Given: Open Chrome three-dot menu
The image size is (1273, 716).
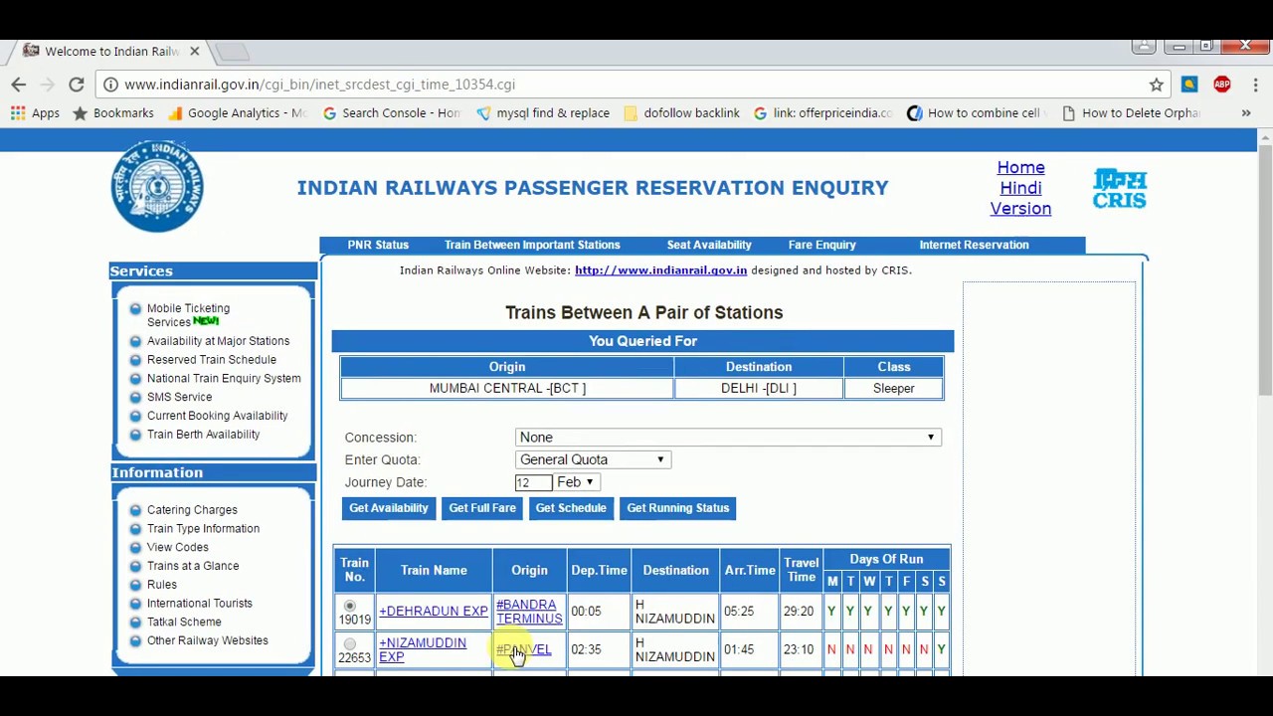Looking at the screenshot, I should click(1255, 85).
